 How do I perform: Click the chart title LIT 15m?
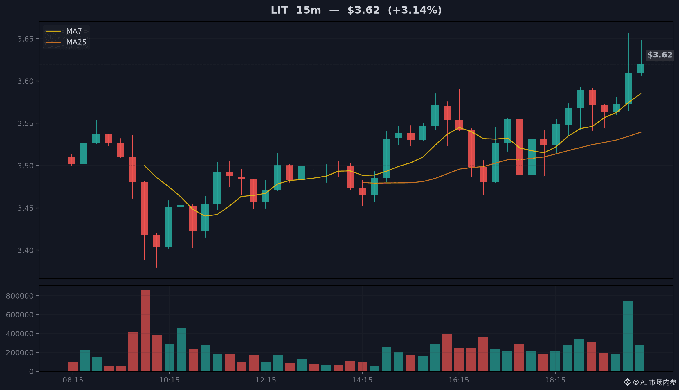point(296,10)
